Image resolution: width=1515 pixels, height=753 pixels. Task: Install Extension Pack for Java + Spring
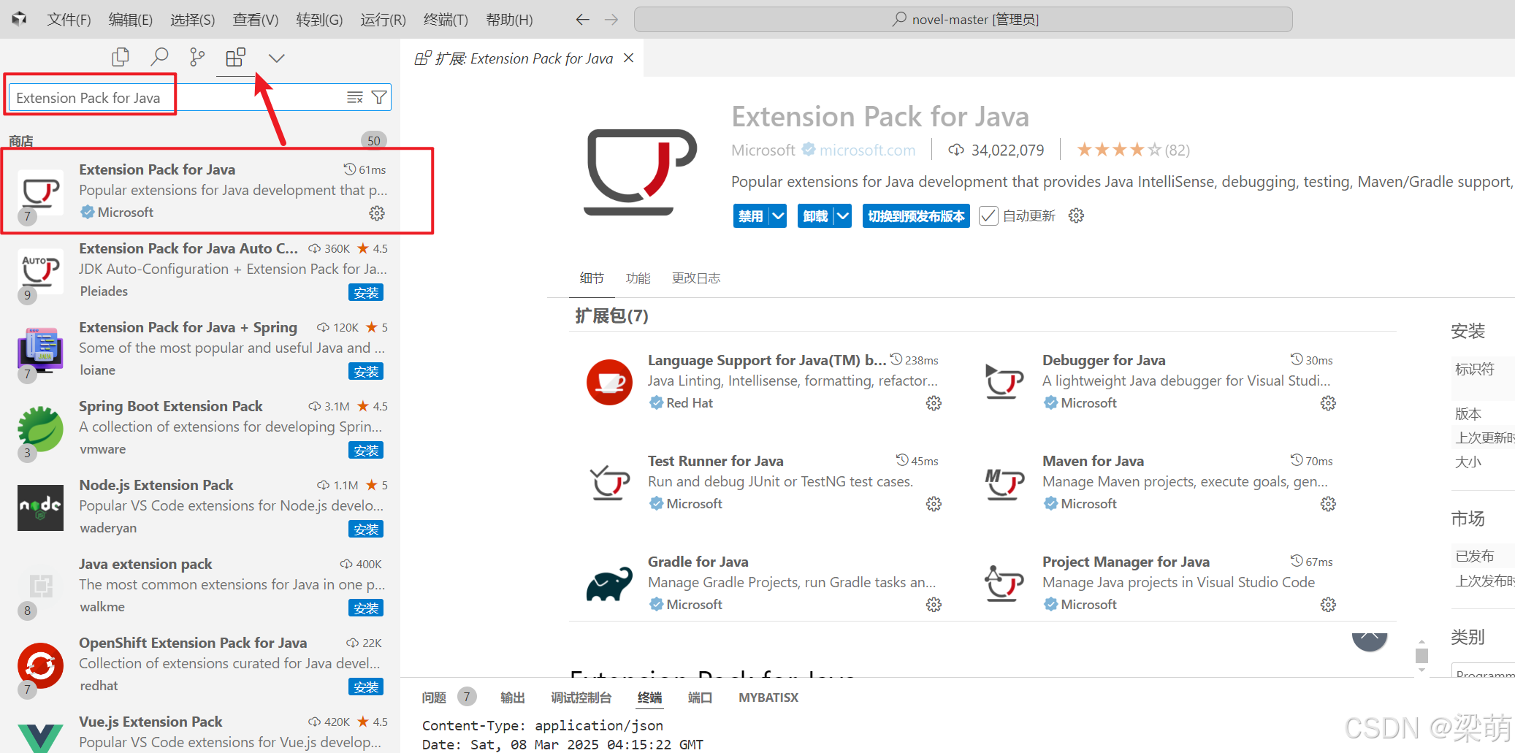coord(366,371)
